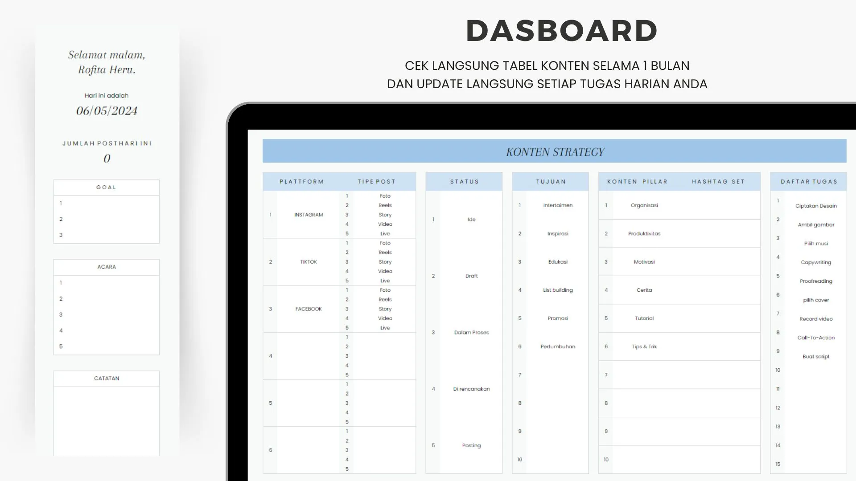Click the first GOAL entry row
The width and height of the screenshot is (856, 481).
106,203
